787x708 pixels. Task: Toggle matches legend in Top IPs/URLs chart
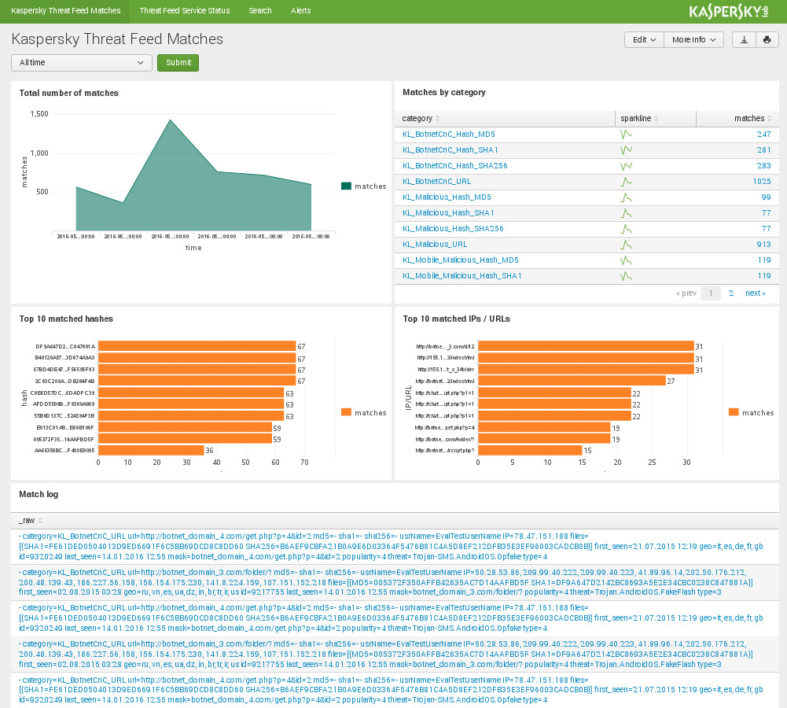(751, 412)
